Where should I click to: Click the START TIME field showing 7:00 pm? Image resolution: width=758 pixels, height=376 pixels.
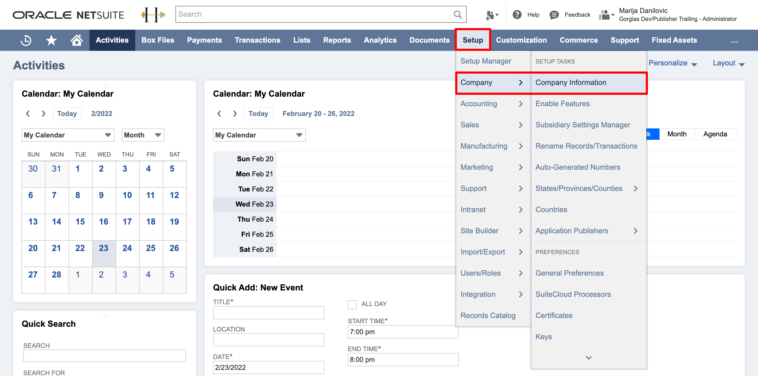(x=403, y=332)
